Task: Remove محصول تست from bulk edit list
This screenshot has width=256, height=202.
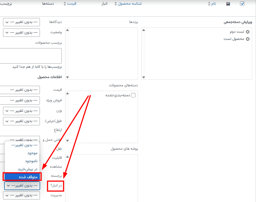Action: point(248,39)
